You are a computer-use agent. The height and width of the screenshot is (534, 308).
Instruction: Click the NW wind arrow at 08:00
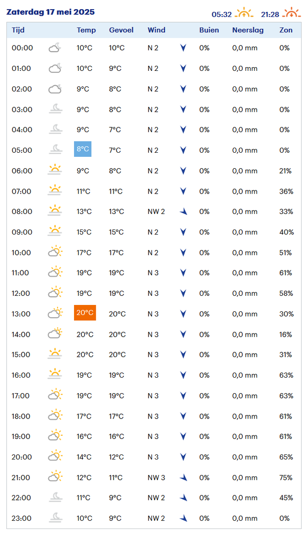(183, 212)
